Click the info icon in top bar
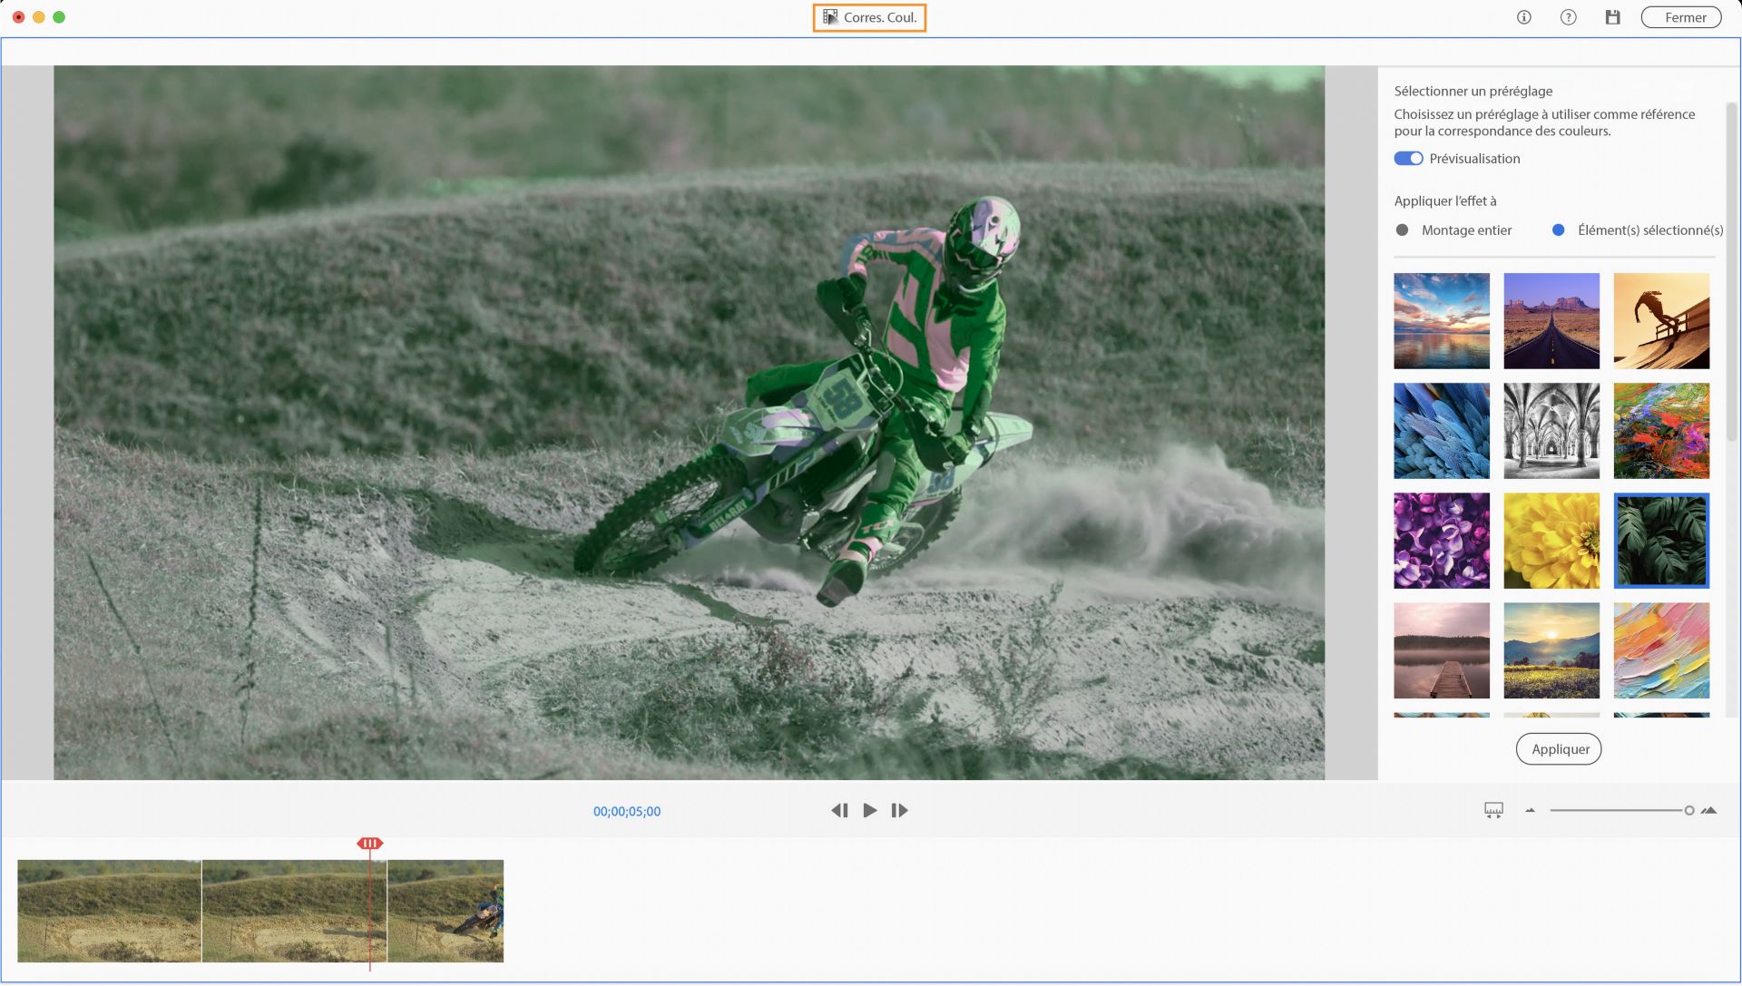This screenshot has height=986, width=1742. click(1524, 17)
